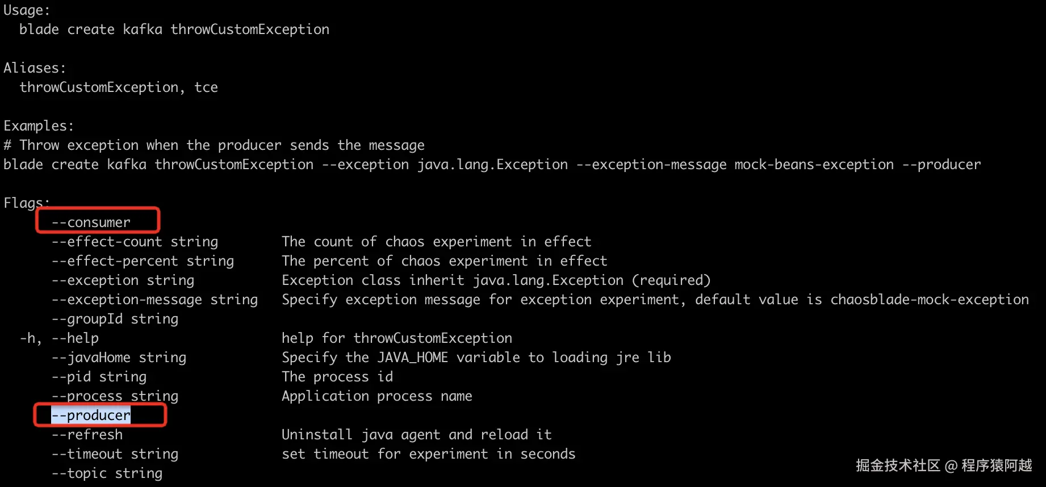Click the --effect-count string flag
The width and height of the screenshot is (1046, 487).
click(135, 242)
